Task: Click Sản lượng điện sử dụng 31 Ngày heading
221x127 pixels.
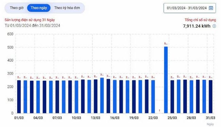Action: pos(30,20)
